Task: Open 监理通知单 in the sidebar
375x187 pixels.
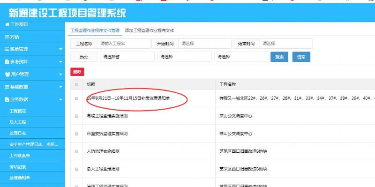Action: 20,178
